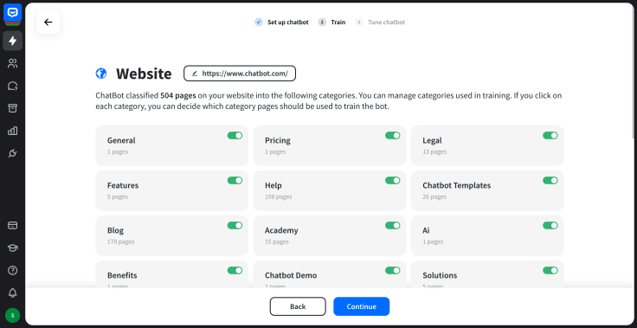Screen dimensions: 637x328
Task: Open the Features category card
Action: pos(172,190)
